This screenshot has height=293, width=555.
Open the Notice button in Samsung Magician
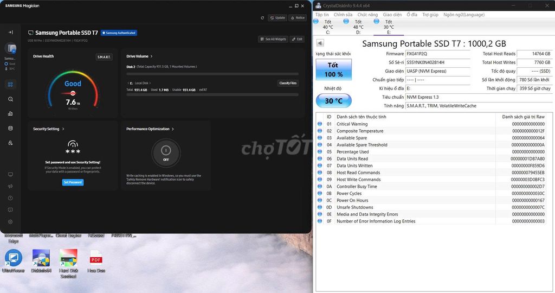pyautogui.click(x=298, y=18)
